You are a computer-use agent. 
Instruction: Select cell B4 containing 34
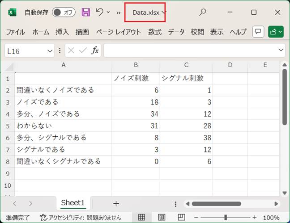point(136,114)
